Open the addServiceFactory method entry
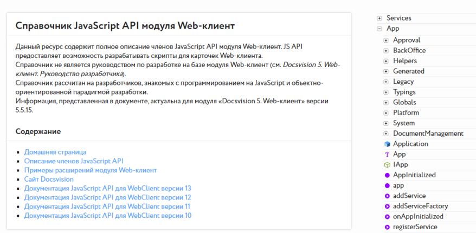476x233 pixels. click(x=421, y=206)
